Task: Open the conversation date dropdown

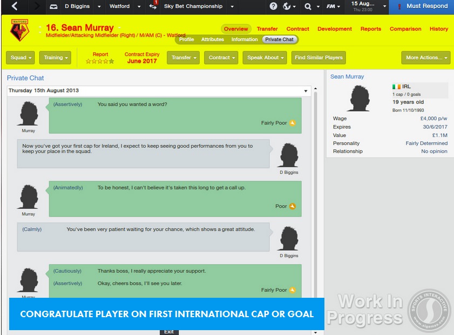Action: (306, 91)
